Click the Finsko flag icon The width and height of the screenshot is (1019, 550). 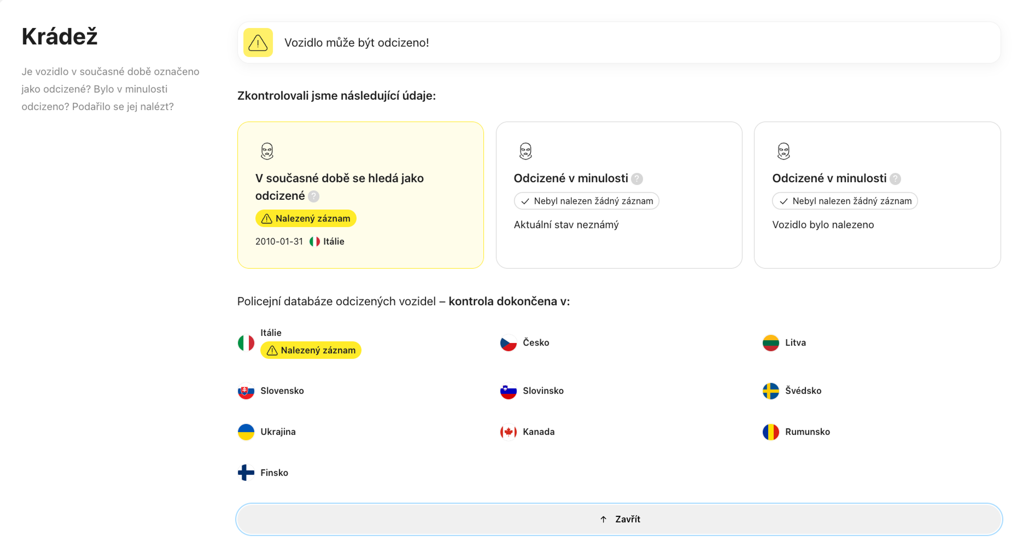pos(246,472)
